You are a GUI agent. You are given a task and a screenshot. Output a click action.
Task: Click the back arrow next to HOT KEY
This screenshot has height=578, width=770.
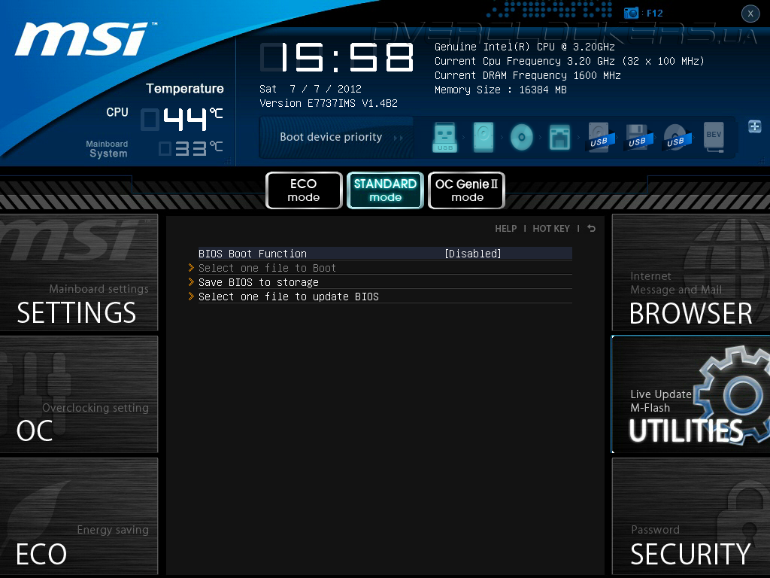pyautogui.click(x=592, y=229)
